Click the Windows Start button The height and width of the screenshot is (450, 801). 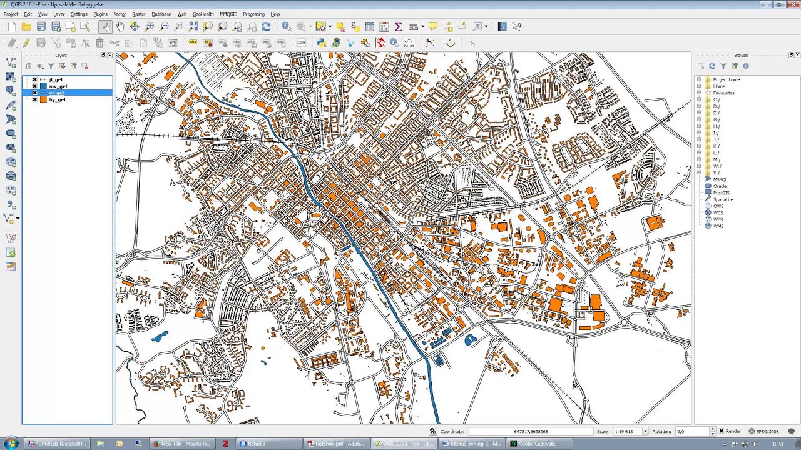11,443
